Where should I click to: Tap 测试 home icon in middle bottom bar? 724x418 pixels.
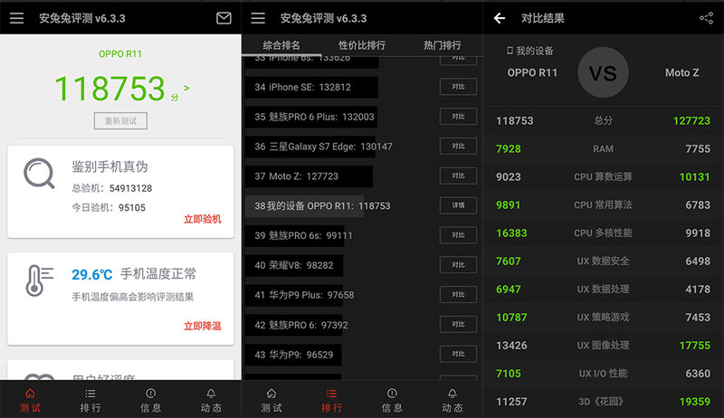(x=271, y=394)
